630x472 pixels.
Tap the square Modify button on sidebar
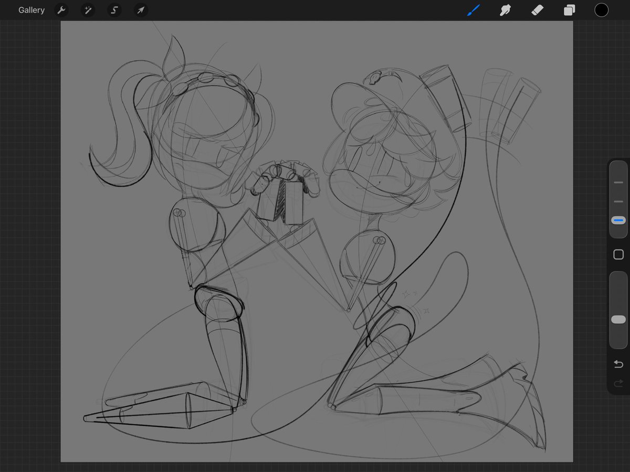[x=618, y=254]
